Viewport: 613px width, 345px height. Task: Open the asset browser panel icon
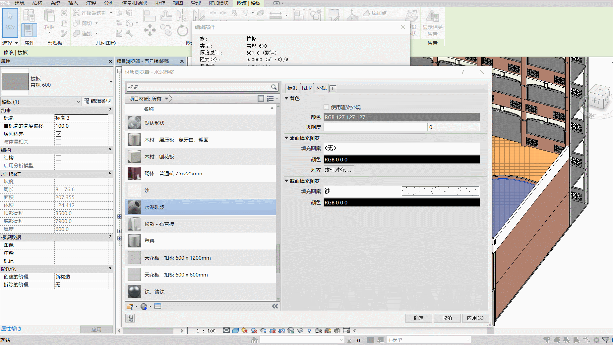[158, 306]
